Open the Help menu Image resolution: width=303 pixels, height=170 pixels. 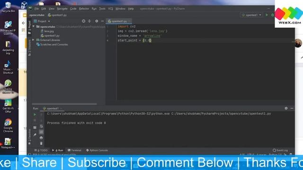click(131, 8)
